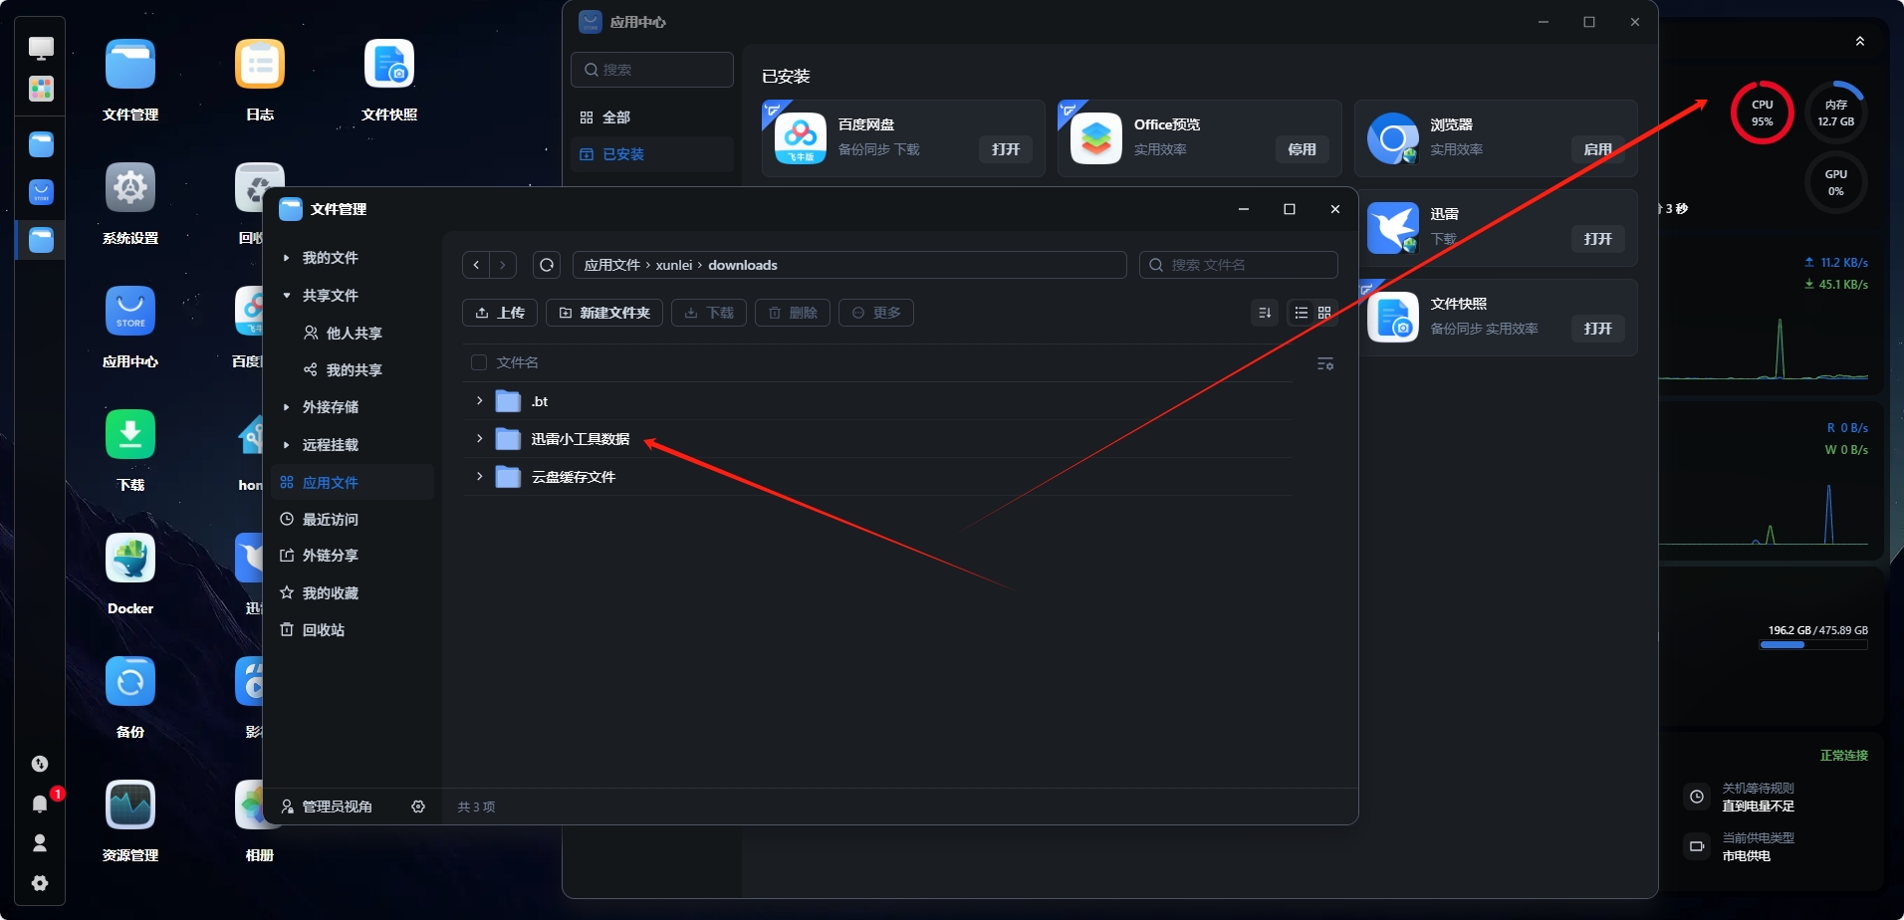Screen dimensions: 1904x920
Task: Expand 外接存储 in the sidebar
Action: tap(287, 407)
